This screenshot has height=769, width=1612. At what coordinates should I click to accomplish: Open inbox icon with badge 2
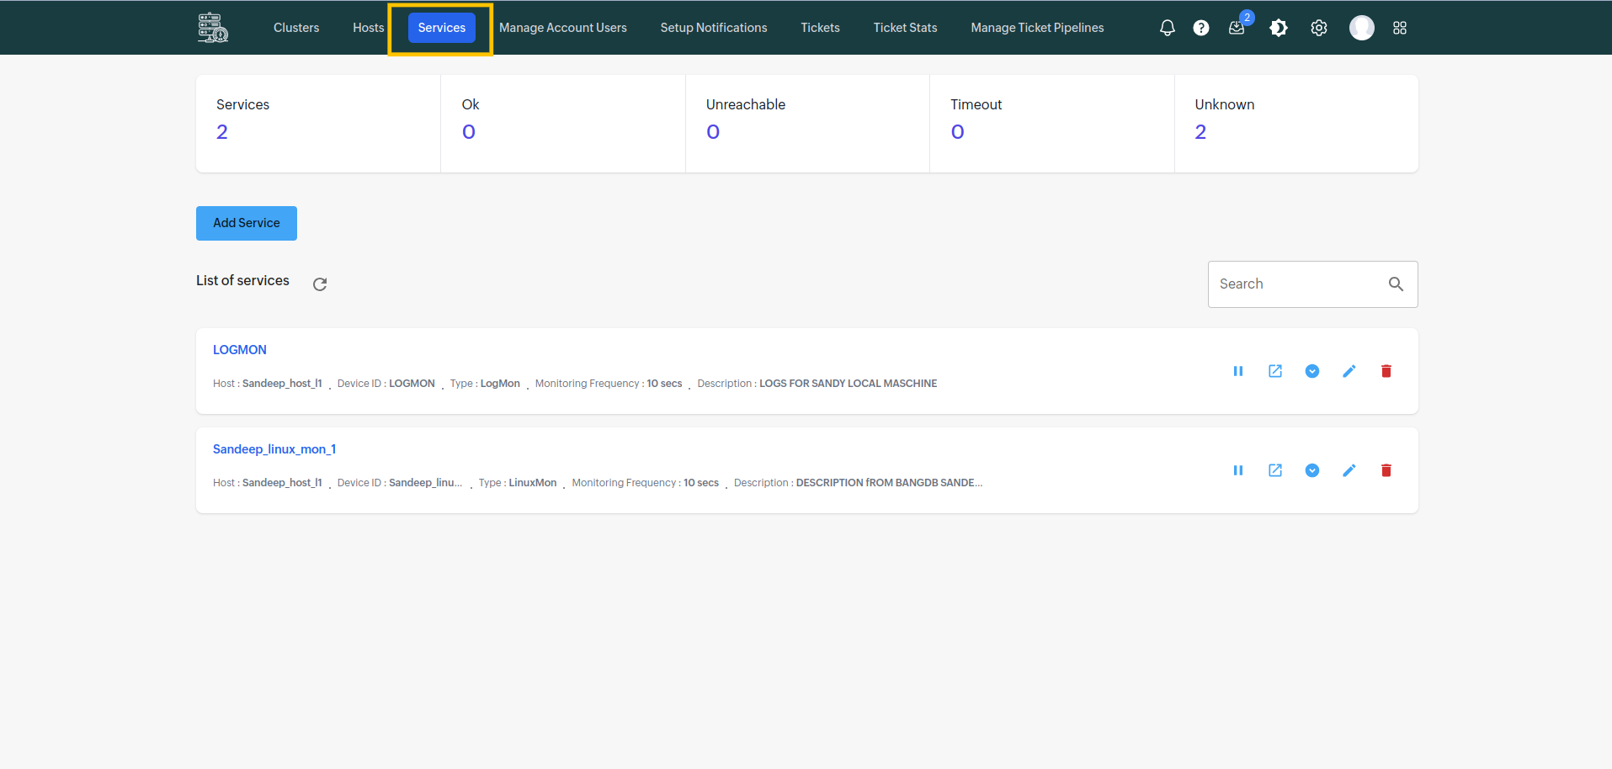tap(1237, 28)
